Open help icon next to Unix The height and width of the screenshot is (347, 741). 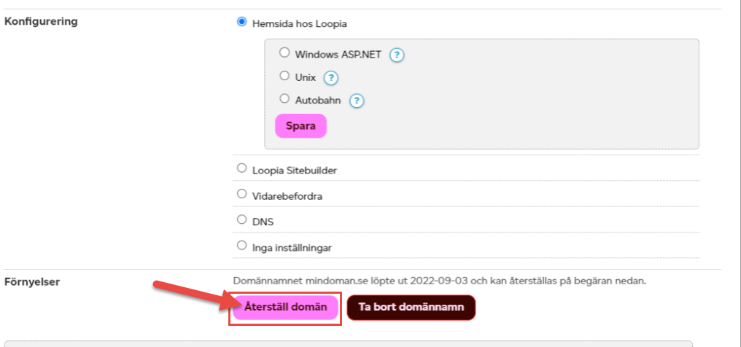pyautogui.click(x=331, y=78)
